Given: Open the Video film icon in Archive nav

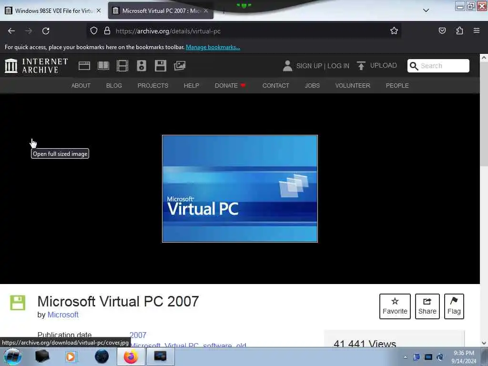Looking at the screenshot, I should coord(122,66).
